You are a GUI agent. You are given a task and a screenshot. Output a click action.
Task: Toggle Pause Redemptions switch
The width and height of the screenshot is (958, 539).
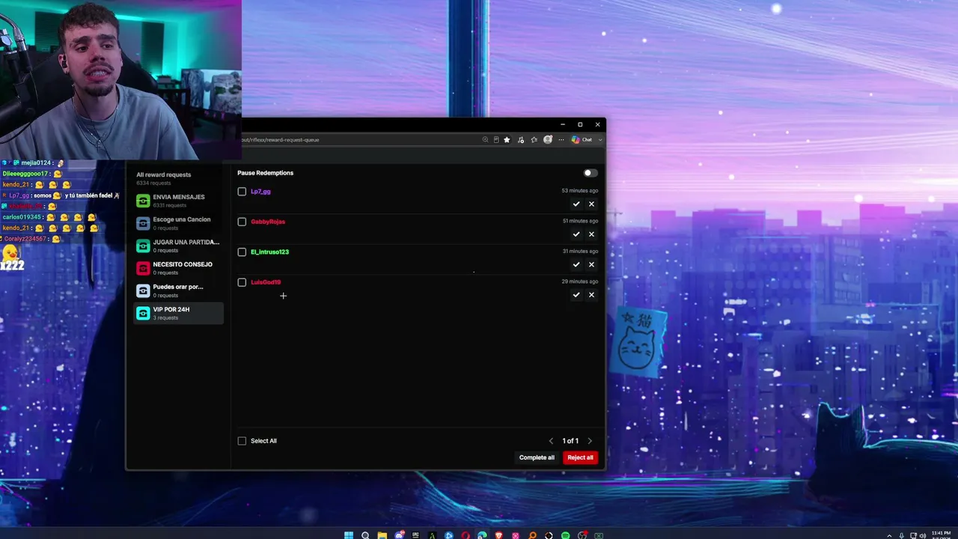click(x=591, y=173)
